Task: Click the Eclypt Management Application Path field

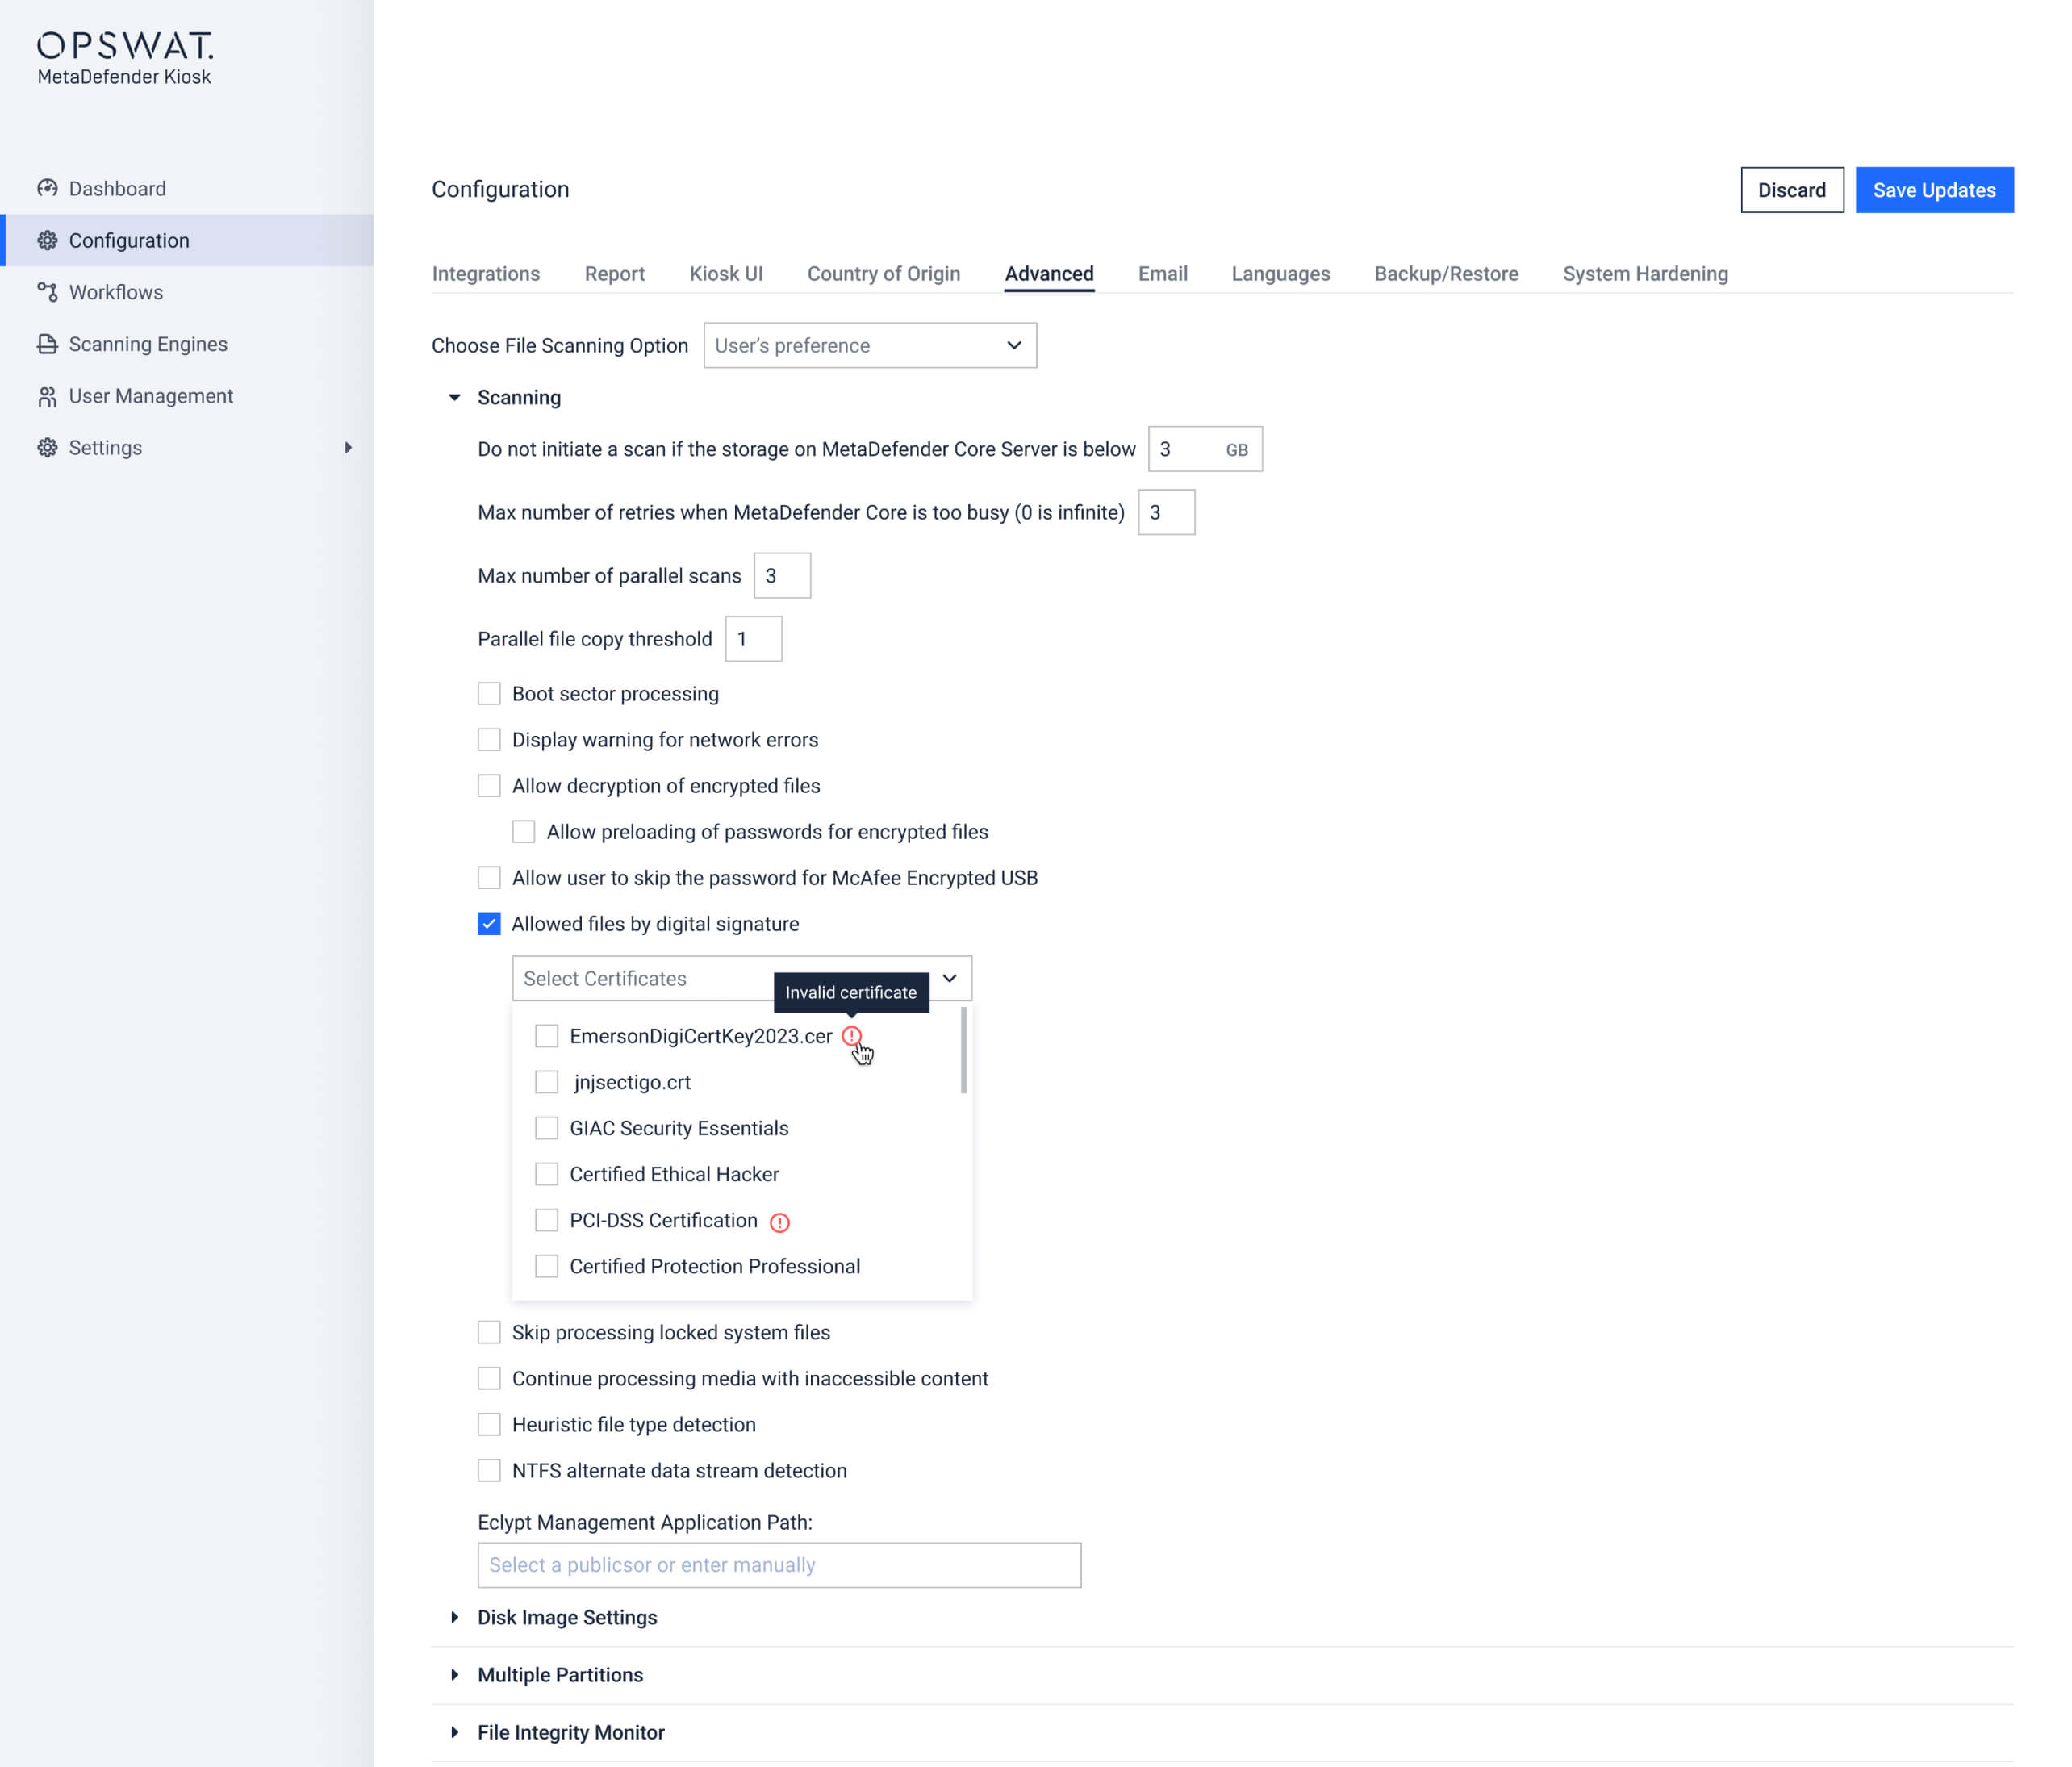Action: 779,1565
